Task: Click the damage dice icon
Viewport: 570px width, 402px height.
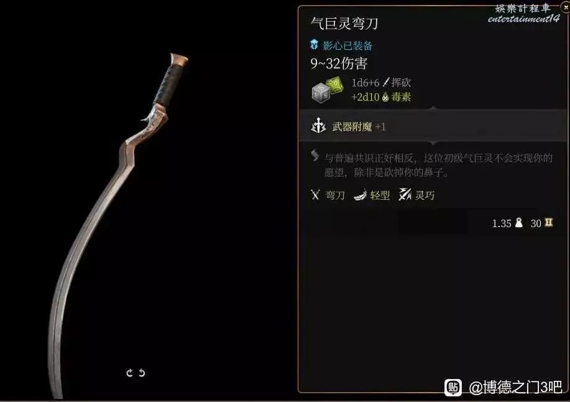Action: click(328, 90)
